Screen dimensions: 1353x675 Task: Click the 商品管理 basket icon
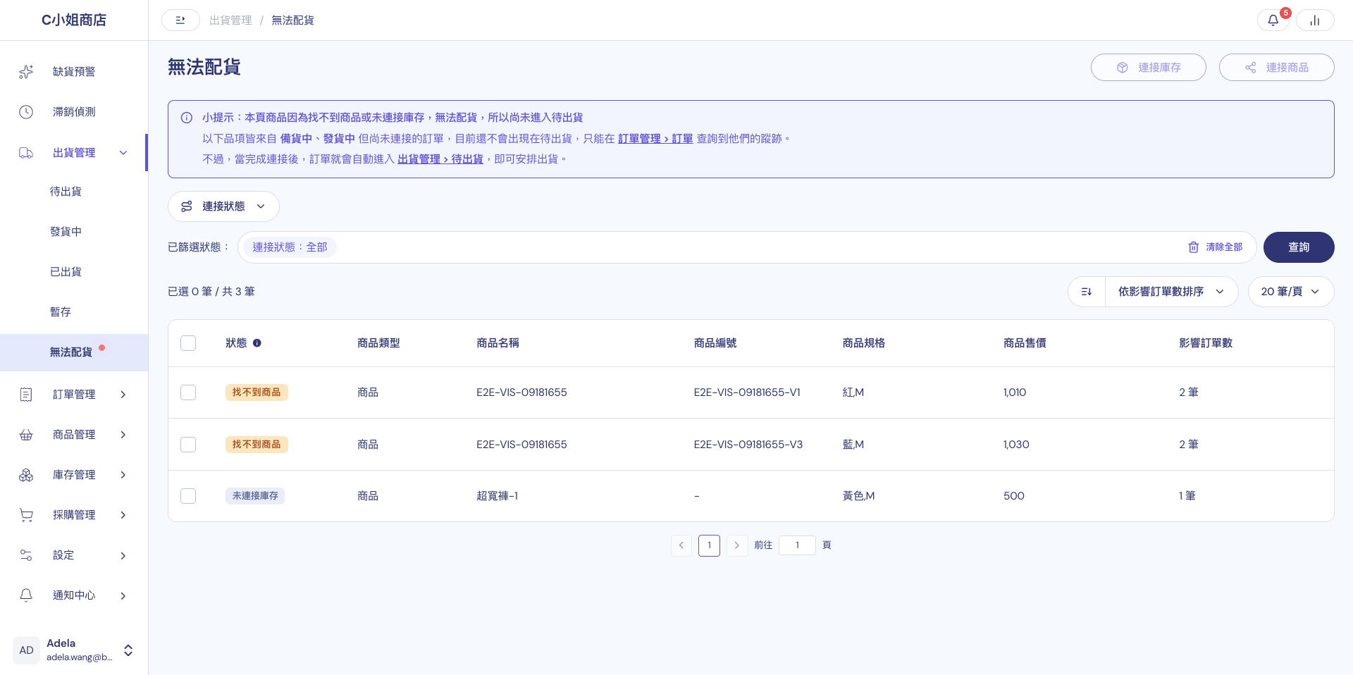point(26,435)
